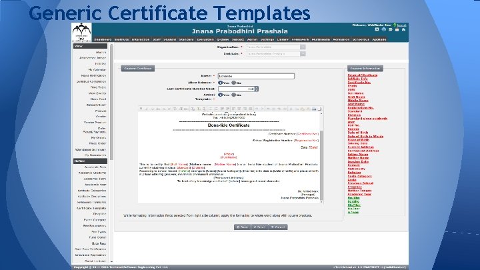Open the calendar icon in header

397,29
